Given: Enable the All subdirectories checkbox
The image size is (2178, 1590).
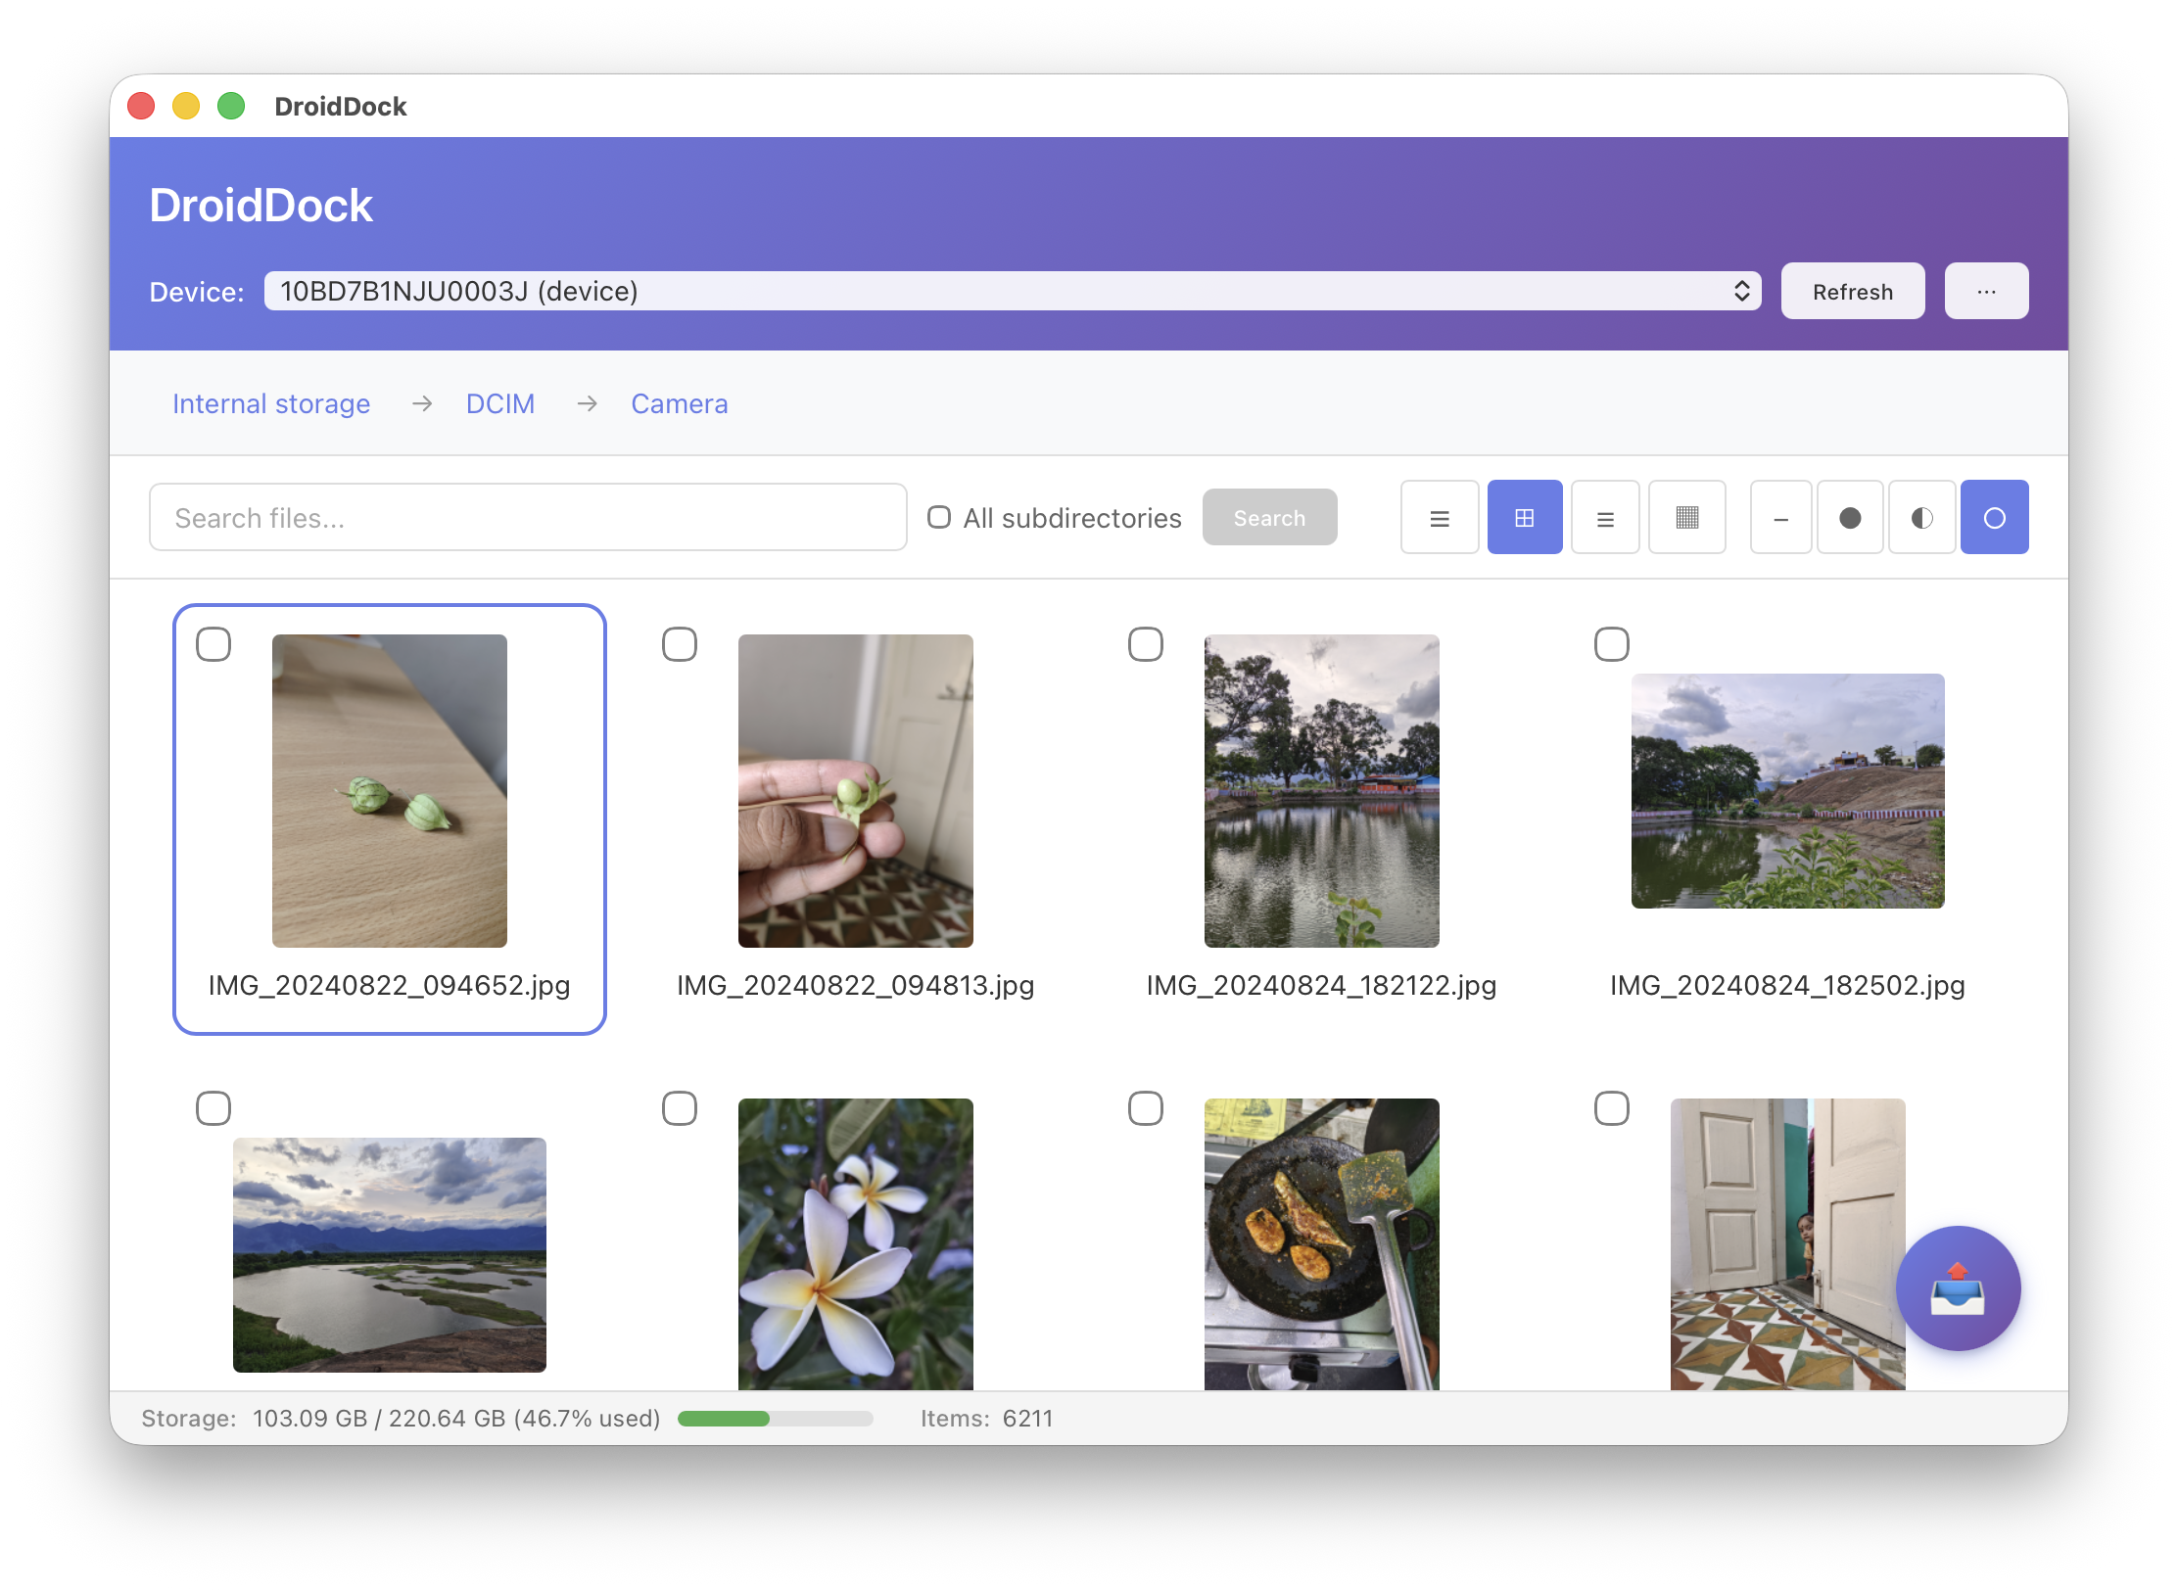Looking at the screenshot, I should [x=939, y=517].
